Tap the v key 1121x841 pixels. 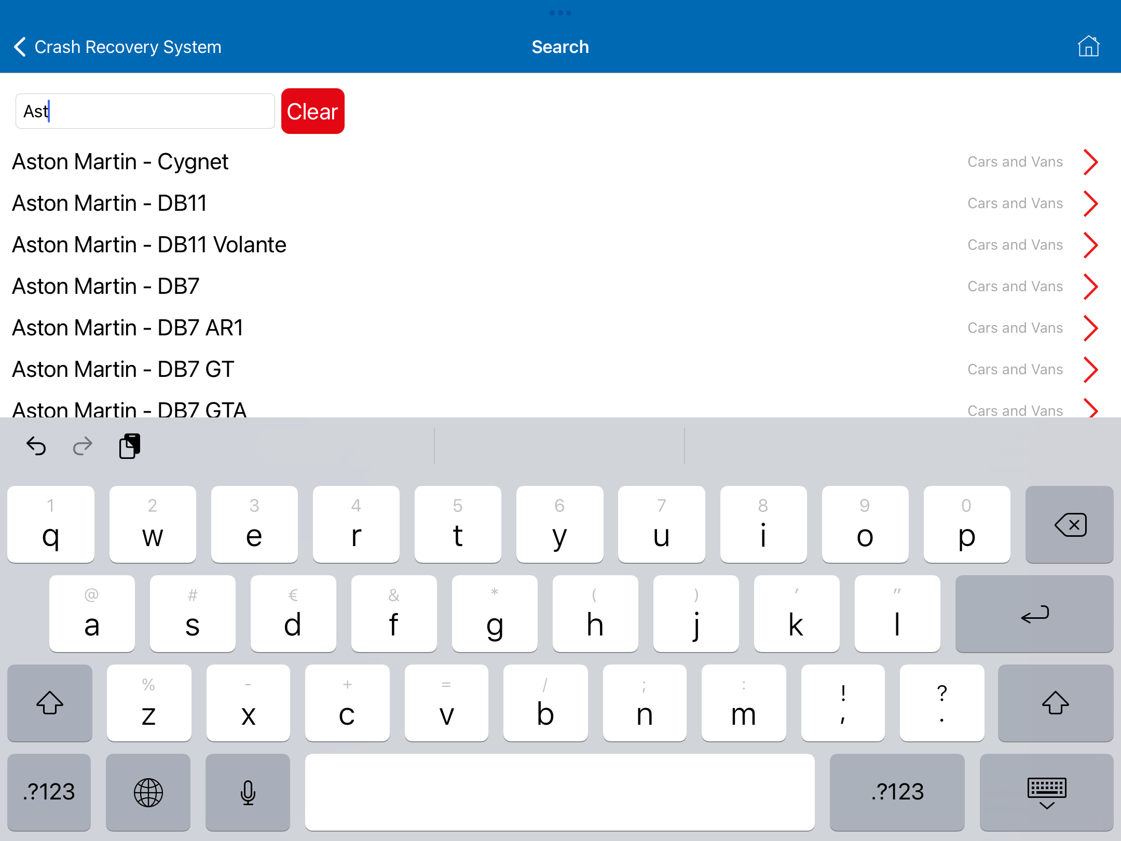pyautogui.click(x=446, y=703)
